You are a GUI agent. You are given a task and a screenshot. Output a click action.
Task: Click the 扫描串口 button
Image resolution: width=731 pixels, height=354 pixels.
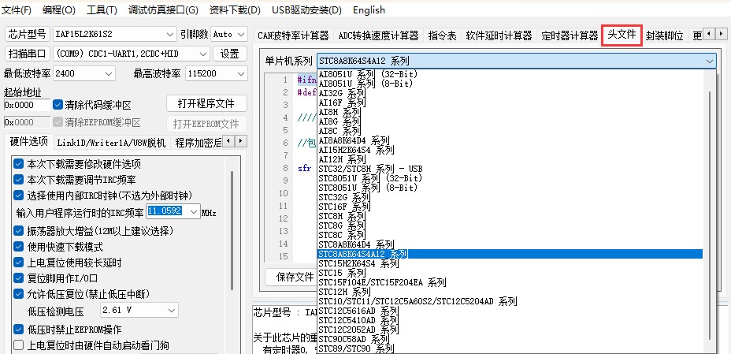pos(28,54)
